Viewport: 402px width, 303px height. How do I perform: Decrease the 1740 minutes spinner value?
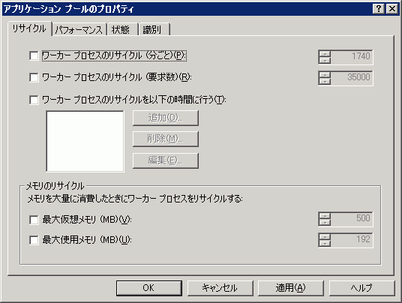325,61
